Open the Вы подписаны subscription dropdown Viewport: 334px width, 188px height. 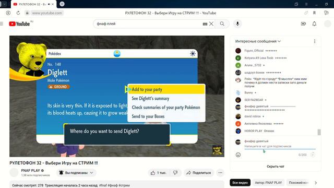(76, 173)
